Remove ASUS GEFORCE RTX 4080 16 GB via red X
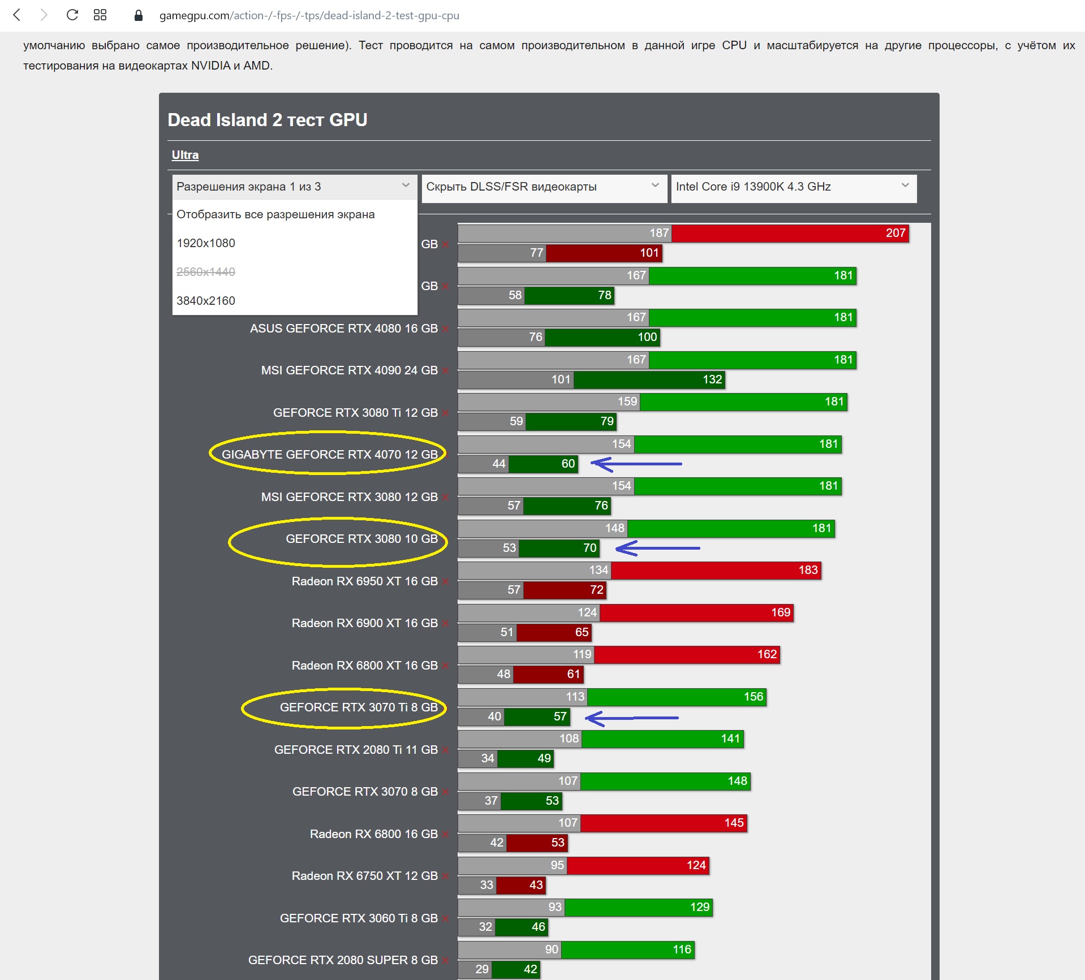 coord(446,329)
